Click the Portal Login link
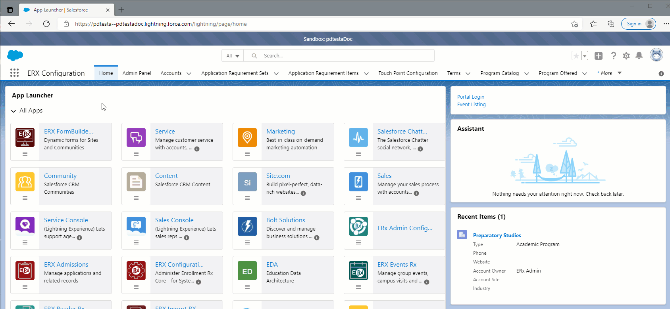This screenshot has height=309, width=670. coord(471,97)
